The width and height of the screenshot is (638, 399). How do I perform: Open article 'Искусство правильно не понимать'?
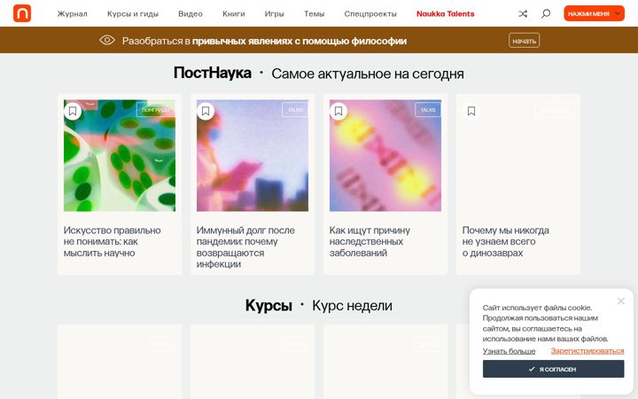pyautogui.click(x=112, y=241)
